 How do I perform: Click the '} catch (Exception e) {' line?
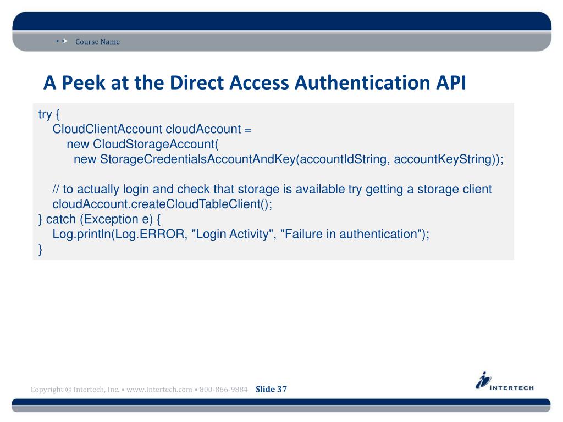100,219
